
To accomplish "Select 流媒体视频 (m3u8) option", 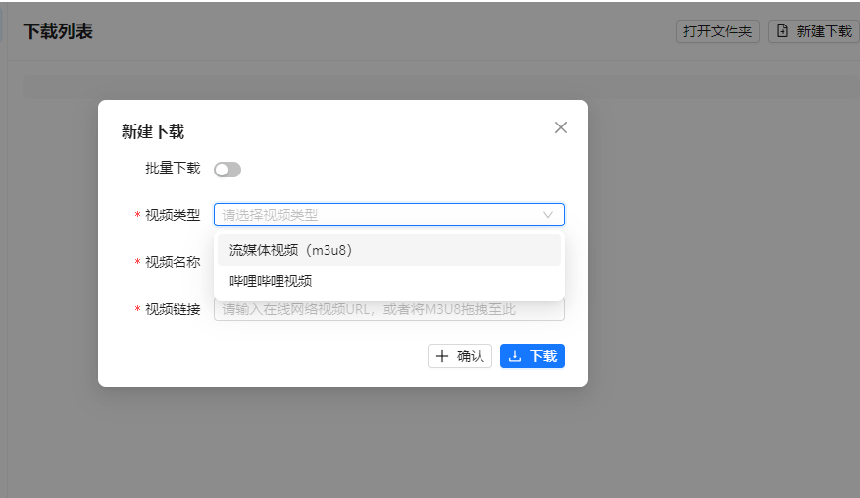I will [x=389, y=250].
